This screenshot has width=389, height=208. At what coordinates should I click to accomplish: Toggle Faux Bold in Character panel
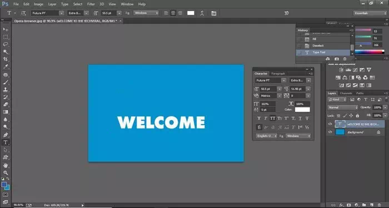(259, 118)
